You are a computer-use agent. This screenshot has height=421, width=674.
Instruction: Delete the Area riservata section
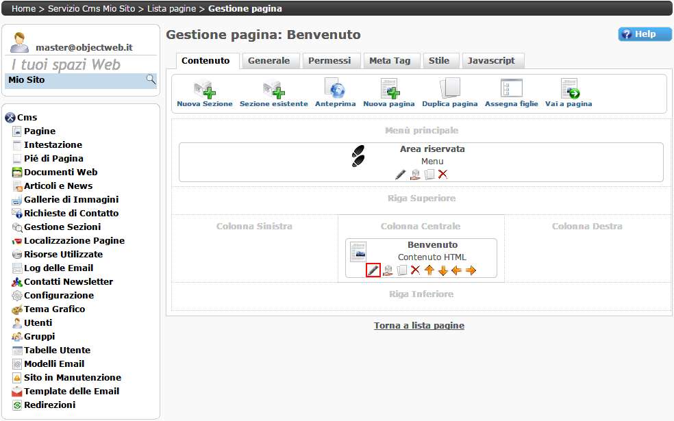pos(442,175)
